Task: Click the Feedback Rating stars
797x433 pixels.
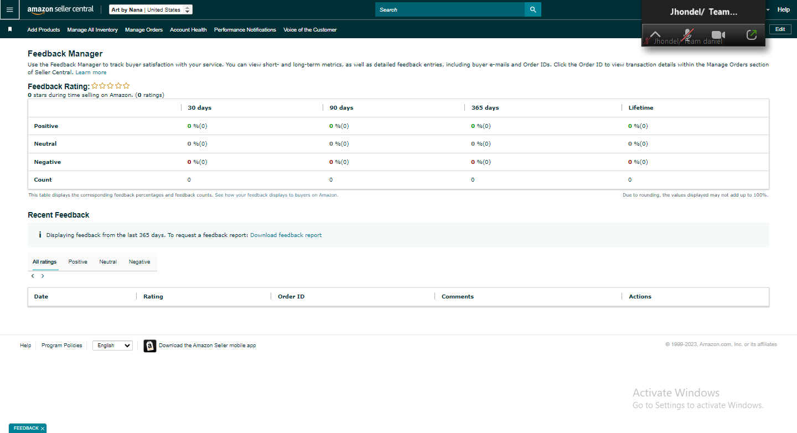Action: (111, 86)
